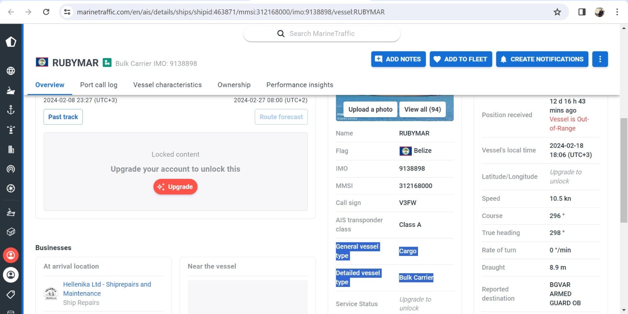Open the MarineTraffic home logo icon
Screen dimensions: 628x314
11,42
